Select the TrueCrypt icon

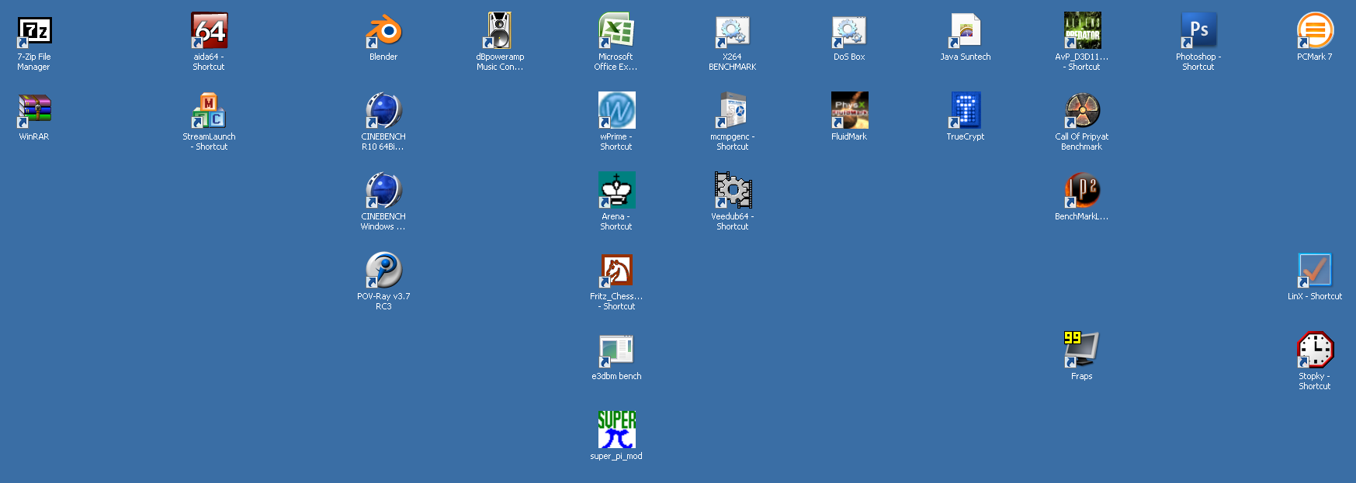coord(966,111)
